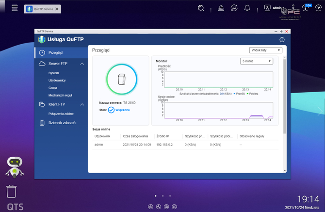Open the notifications bell icon
Viewport: 325px width, 212px height.
(247, 8)
